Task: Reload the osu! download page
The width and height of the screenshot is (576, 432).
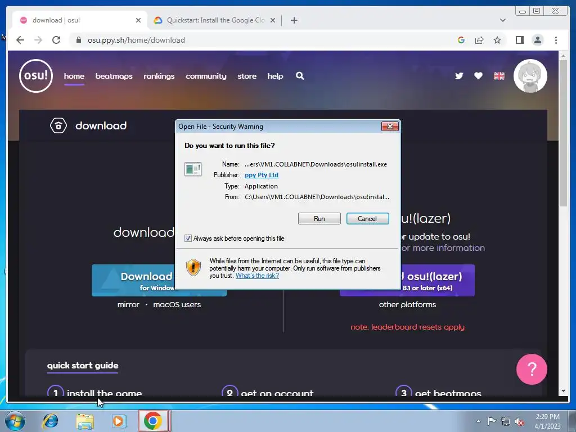Action: point(56,40)
